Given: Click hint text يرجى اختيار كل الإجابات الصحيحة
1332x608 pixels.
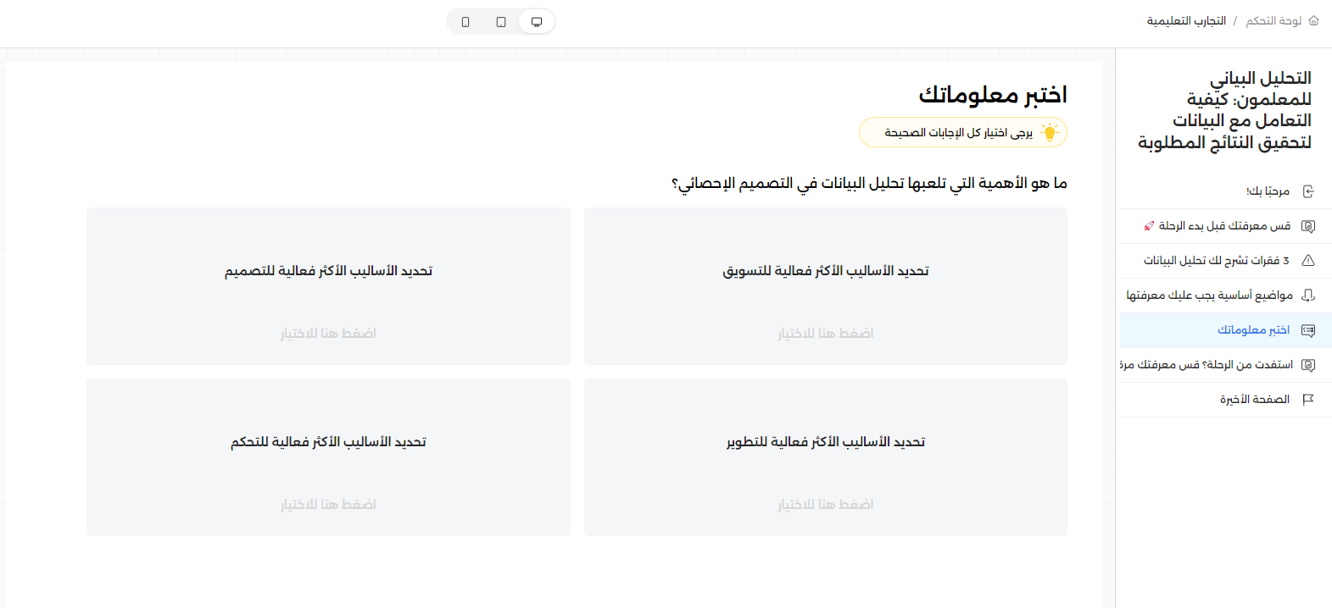Looking at the screenshot, I should point(958,133).
